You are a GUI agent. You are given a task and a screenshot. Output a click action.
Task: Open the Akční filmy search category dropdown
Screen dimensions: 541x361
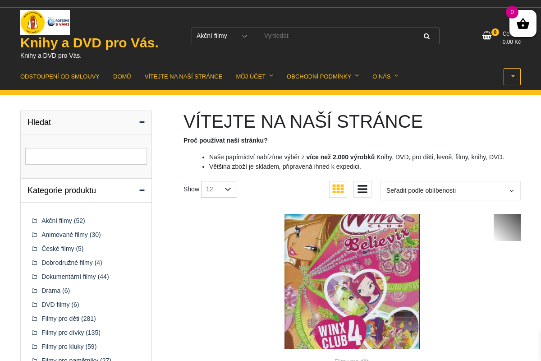pos(223,36)
